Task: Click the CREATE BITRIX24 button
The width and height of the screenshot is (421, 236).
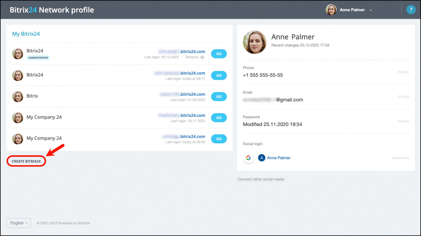Action: pyautogui.click(x=26, y=161)
